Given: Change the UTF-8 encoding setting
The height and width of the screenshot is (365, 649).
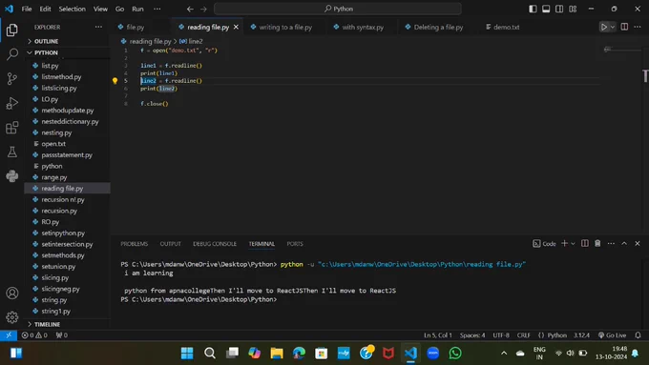Looking at the screenshot, I should tap(501, 335).
